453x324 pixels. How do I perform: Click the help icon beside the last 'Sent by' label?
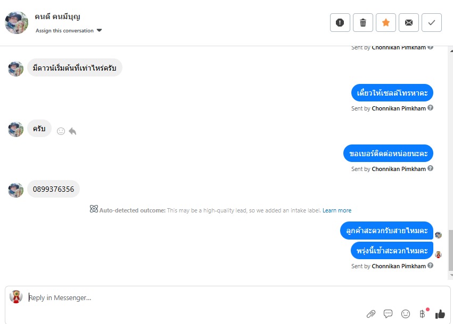pyautogui.click(x=430, y=266)
